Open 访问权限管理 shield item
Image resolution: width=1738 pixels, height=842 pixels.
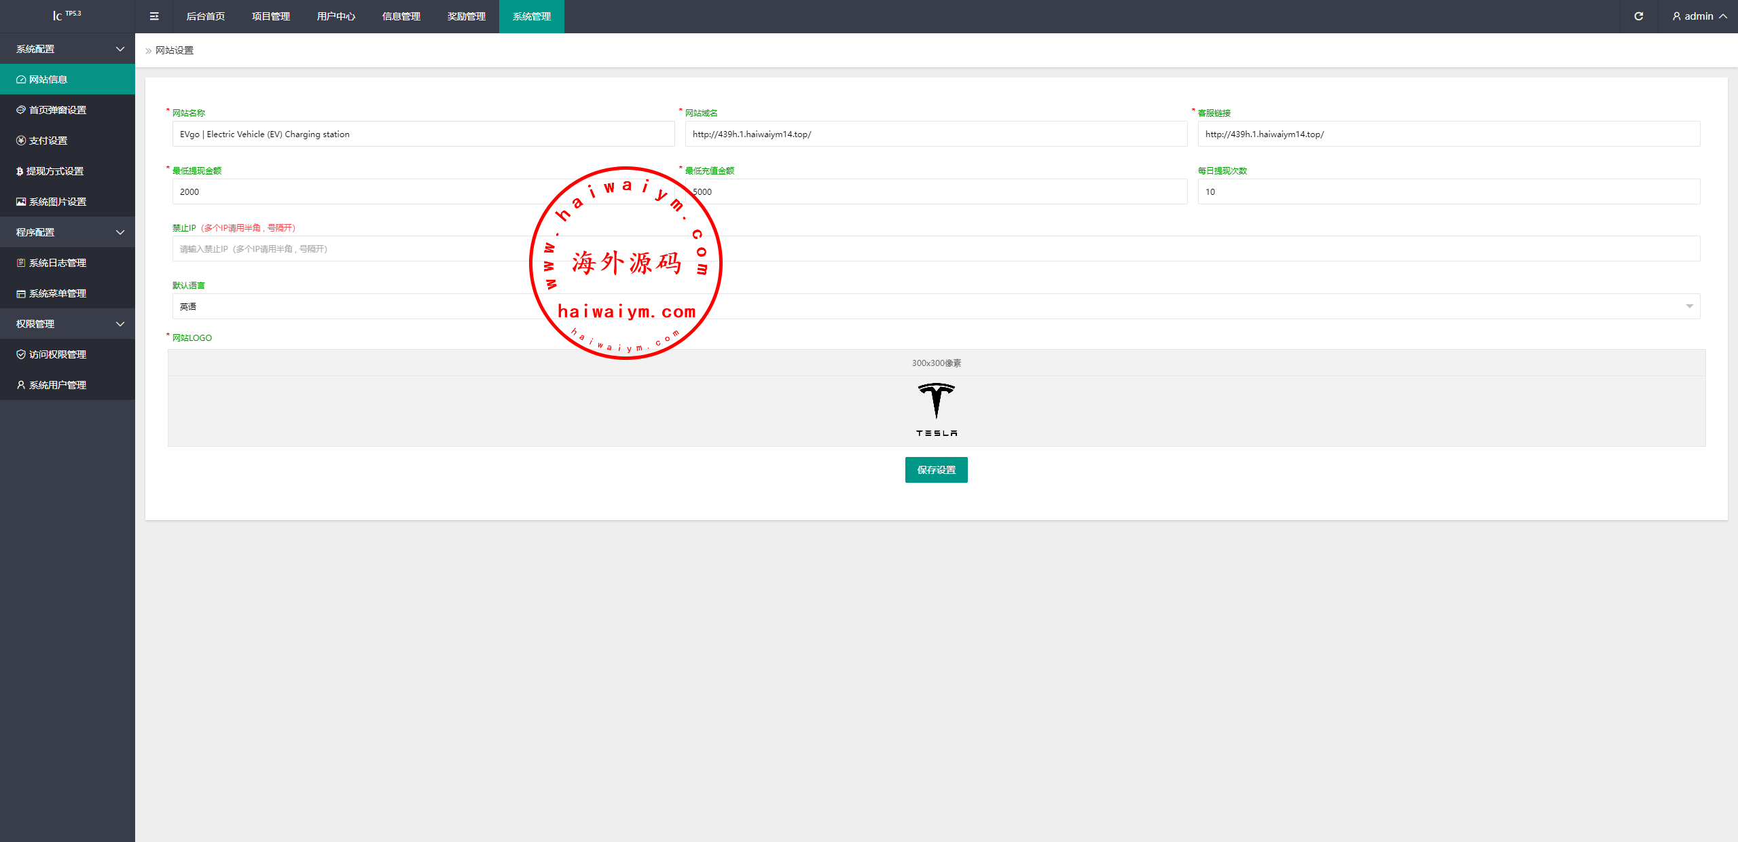tap(57, 354)
